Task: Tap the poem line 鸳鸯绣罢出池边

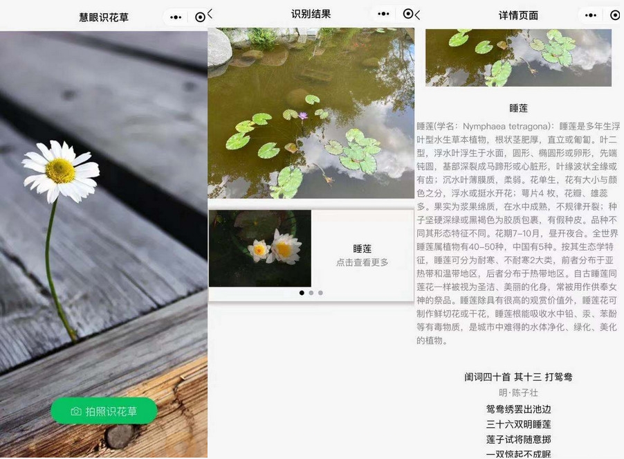Action: (x=519, y=409)
